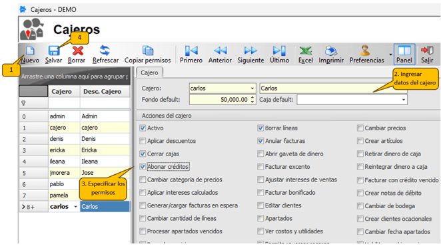Uncheck the Activo checkbox
Screen dimensions: 441x246
[143, 128]
